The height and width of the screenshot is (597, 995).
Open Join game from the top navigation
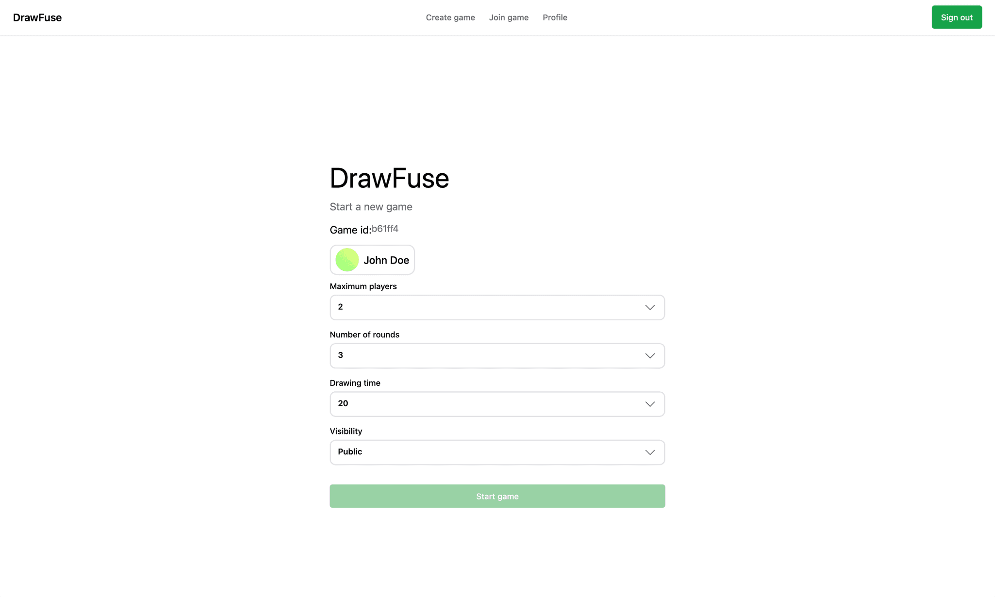508,17
